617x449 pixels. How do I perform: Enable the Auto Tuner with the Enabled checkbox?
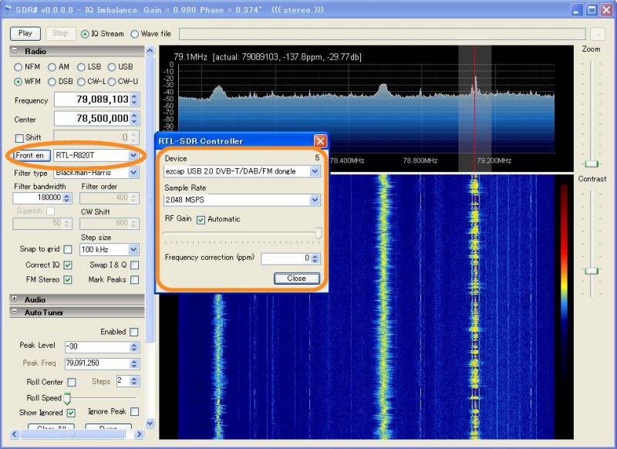click(x=133, y=331)
